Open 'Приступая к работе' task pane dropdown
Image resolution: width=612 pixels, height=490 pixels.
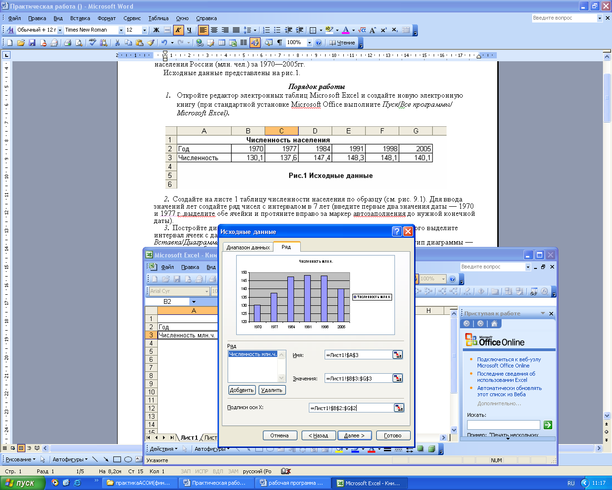pos(543,313)
